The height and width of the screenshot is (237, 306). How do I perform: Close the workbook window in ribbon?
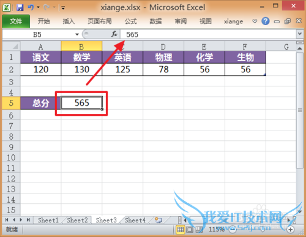(x=299, y=21)
